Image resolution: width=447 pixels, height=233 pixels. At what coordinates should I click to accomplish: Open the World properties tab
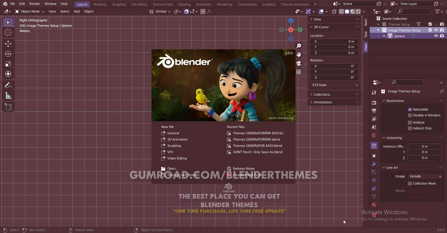click(374, 135)
